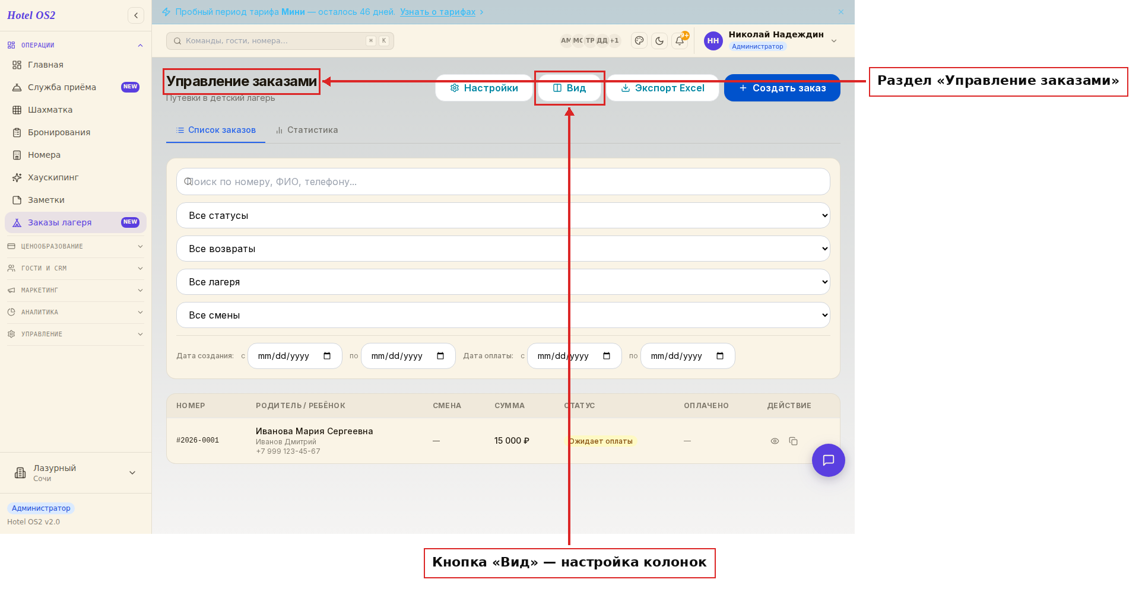Switch to Список заказов tab
Screen dimensions: 1142x592
tap(216, 130)
